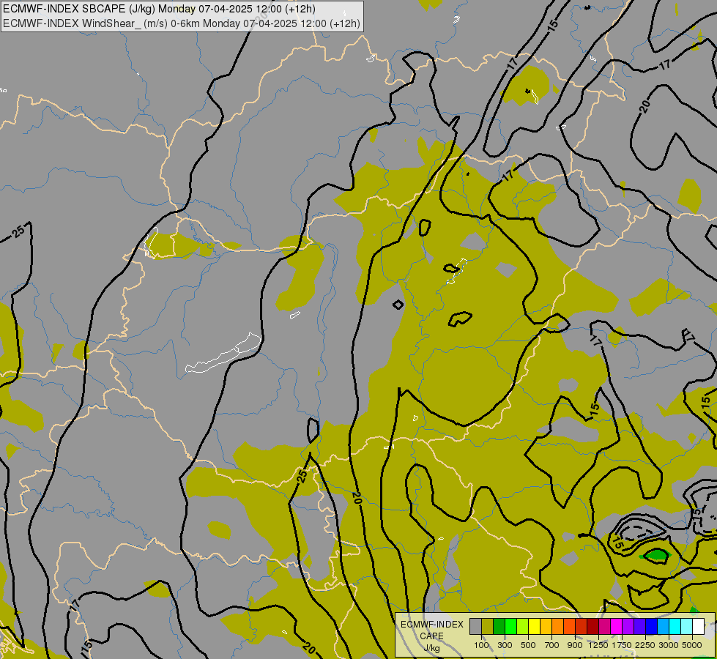Click the 2250 value on the legend scale
Viewport: 717px width, 659px height.
click(645, 645)
